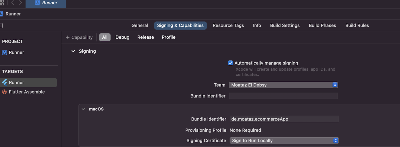Click the Runner app icon in the jump bar

[3, 14]
